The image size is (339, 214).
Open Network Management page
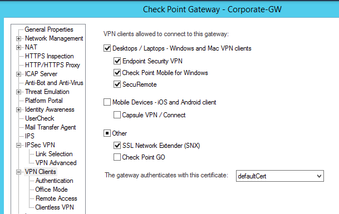pos(54,38)
